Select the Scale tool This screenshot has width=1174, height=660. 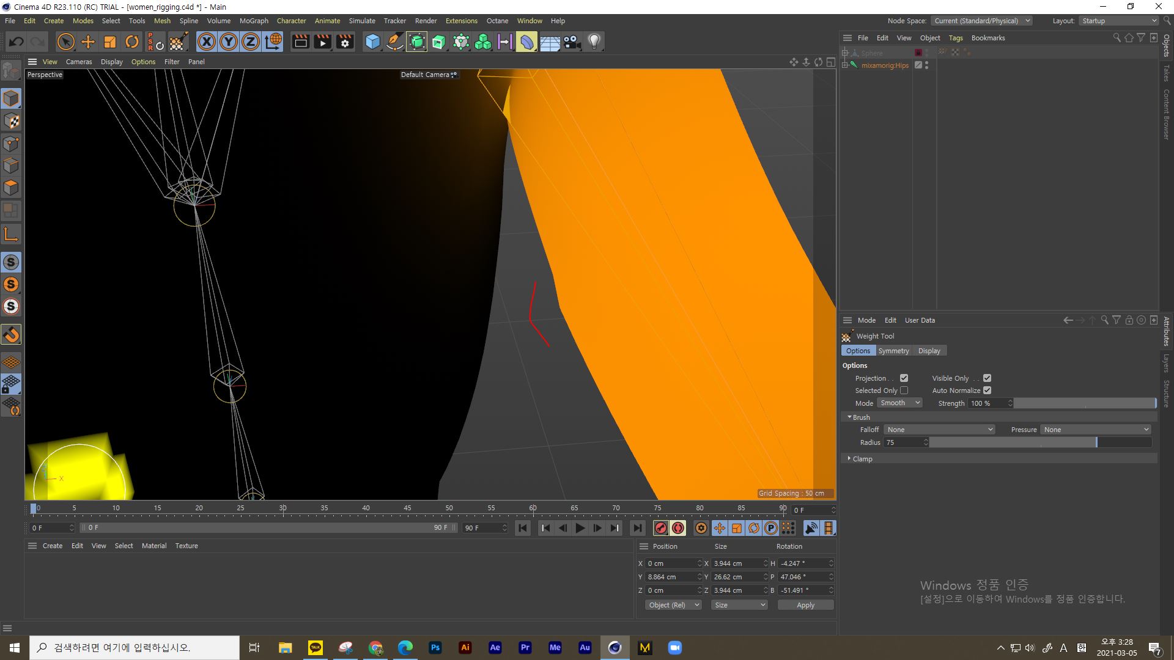click(x=110, y=42)
